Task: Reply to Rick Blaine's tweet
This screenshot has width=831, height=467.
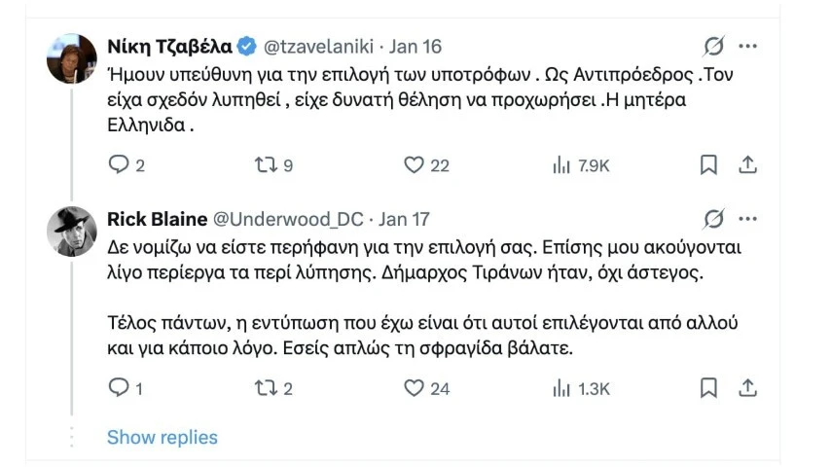Action: pyautogui.click(x=118, y=388)
